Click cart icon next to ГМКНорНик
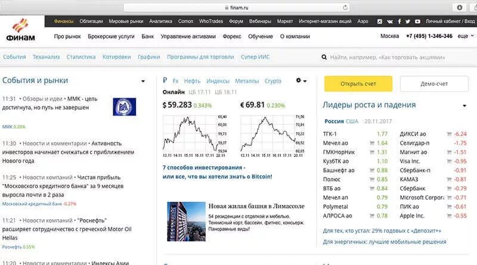This screenshot has width=477, height=265. tap(371, 152)
